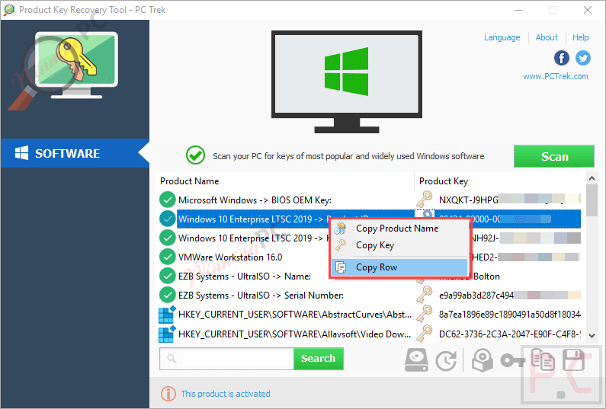Screen dimensions: 606x409
Task: Open the Help link
Action: point(581,37)
